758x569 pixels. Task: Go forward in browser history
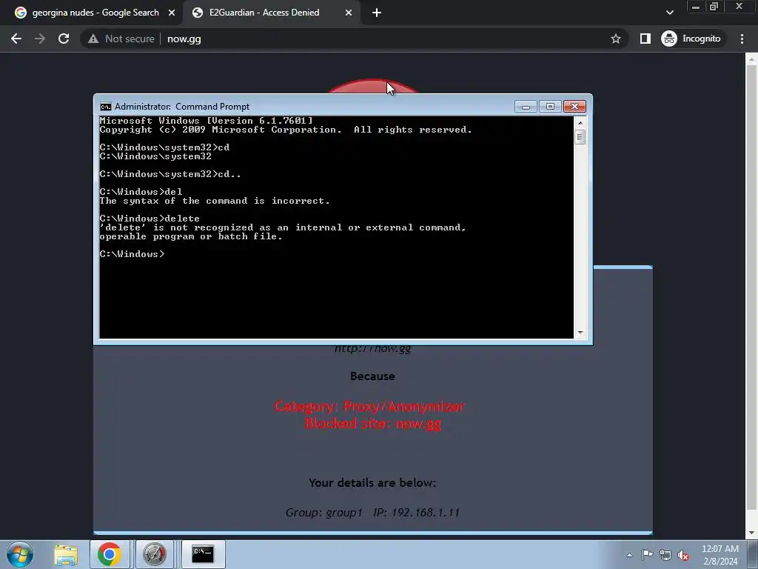pos(40,39)
